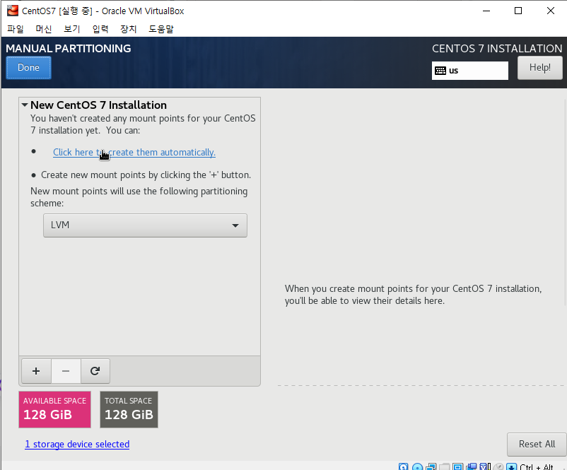567x470 pixels.
Task: Click the keyboard layout icon next to us
Action: click(440, 71)
